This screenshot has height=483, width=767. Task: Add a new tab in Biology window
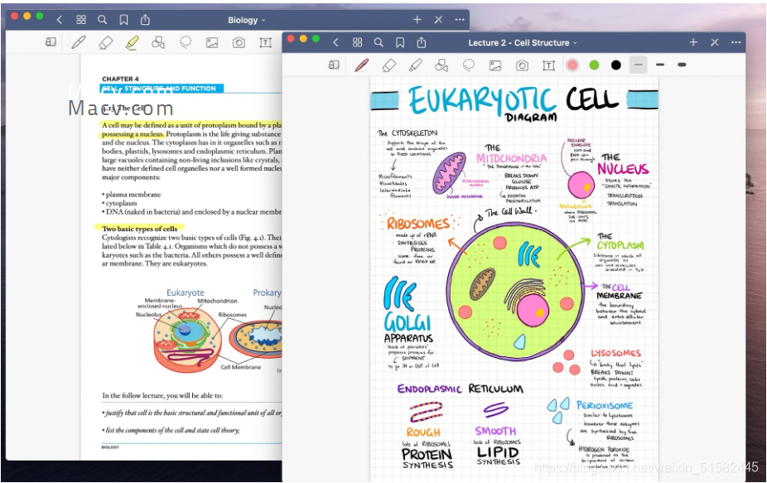click(x=417, y=20)
